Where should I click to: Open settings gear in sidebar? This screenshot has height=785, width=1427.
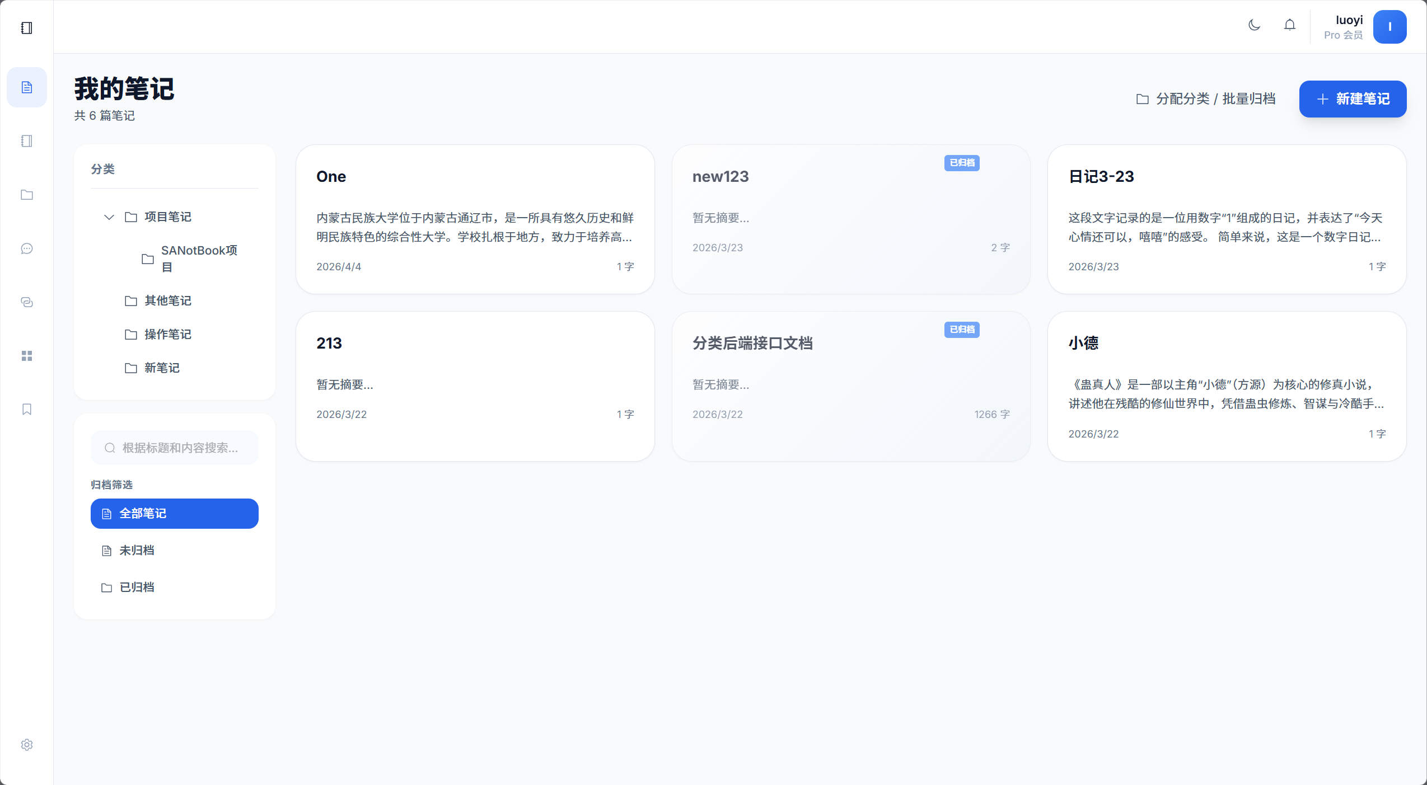tap(27, 745)
